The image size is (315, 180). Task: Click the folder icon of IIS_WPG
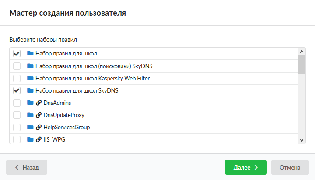(30, 140)
